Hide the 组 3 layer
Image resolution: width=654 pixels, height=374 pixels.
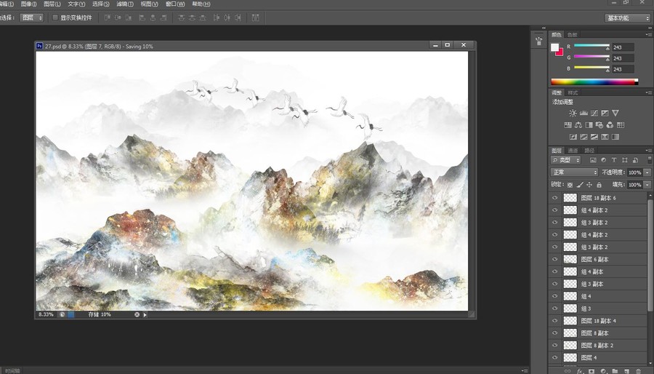pos(554,309)
